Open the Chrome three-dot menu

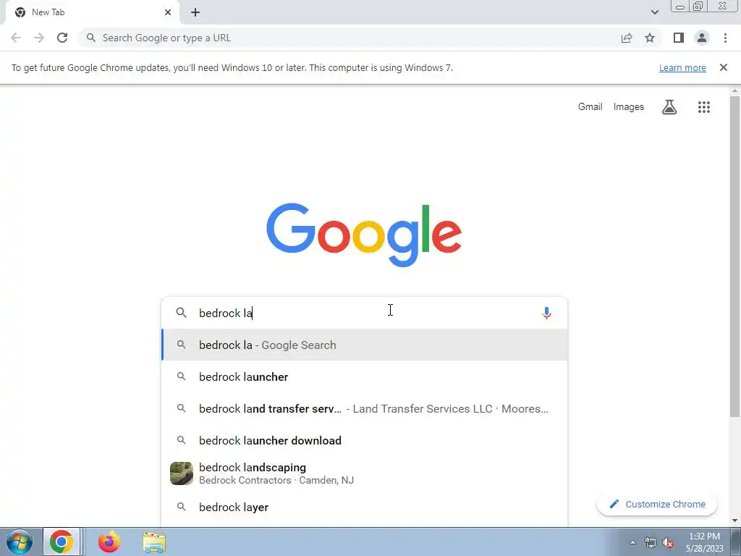725,38
